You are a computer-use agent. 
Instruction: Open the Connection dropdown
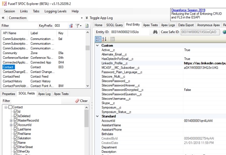coord(82,18)
